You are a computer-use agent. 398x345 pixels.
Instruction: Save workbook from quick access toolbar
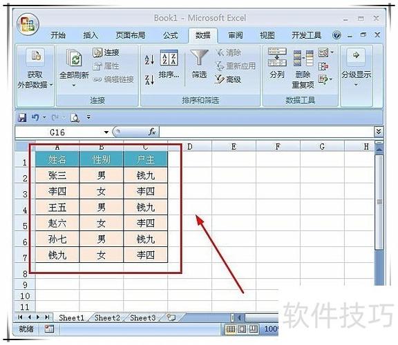(22, 117)
